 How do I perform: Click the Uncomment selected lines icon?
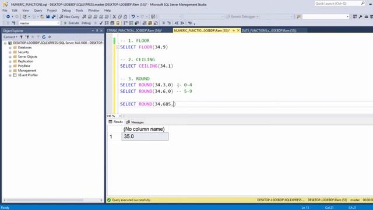point(169,23)
